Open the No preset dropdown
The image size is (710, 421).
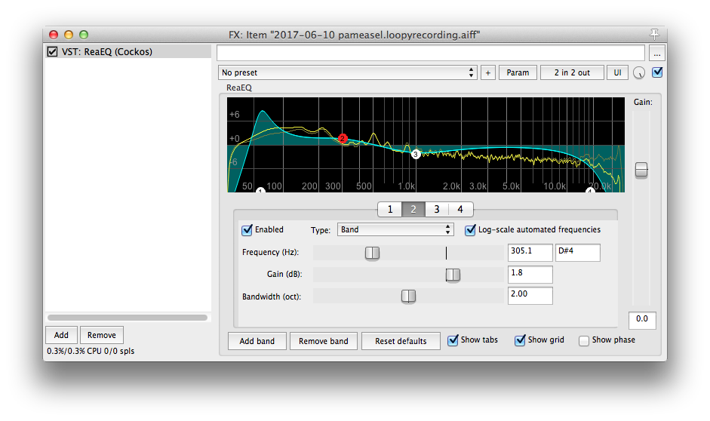click(x=348, y=73)
